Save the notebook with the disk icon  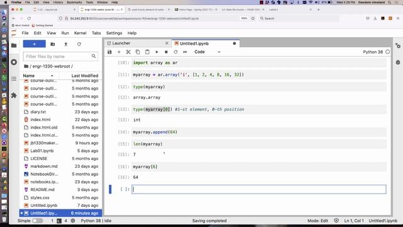click(110, 52)
